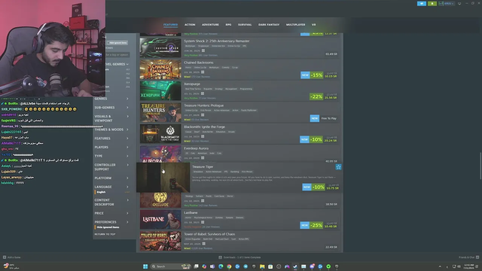Open Copilot from the taskbar
Screen dimensions: 482x271
pos(204,266)
